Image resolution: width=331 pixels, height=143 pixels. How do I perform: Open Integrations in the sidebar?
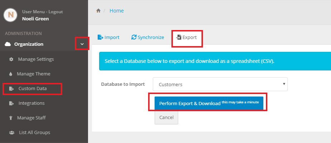(x=31, y=103)
